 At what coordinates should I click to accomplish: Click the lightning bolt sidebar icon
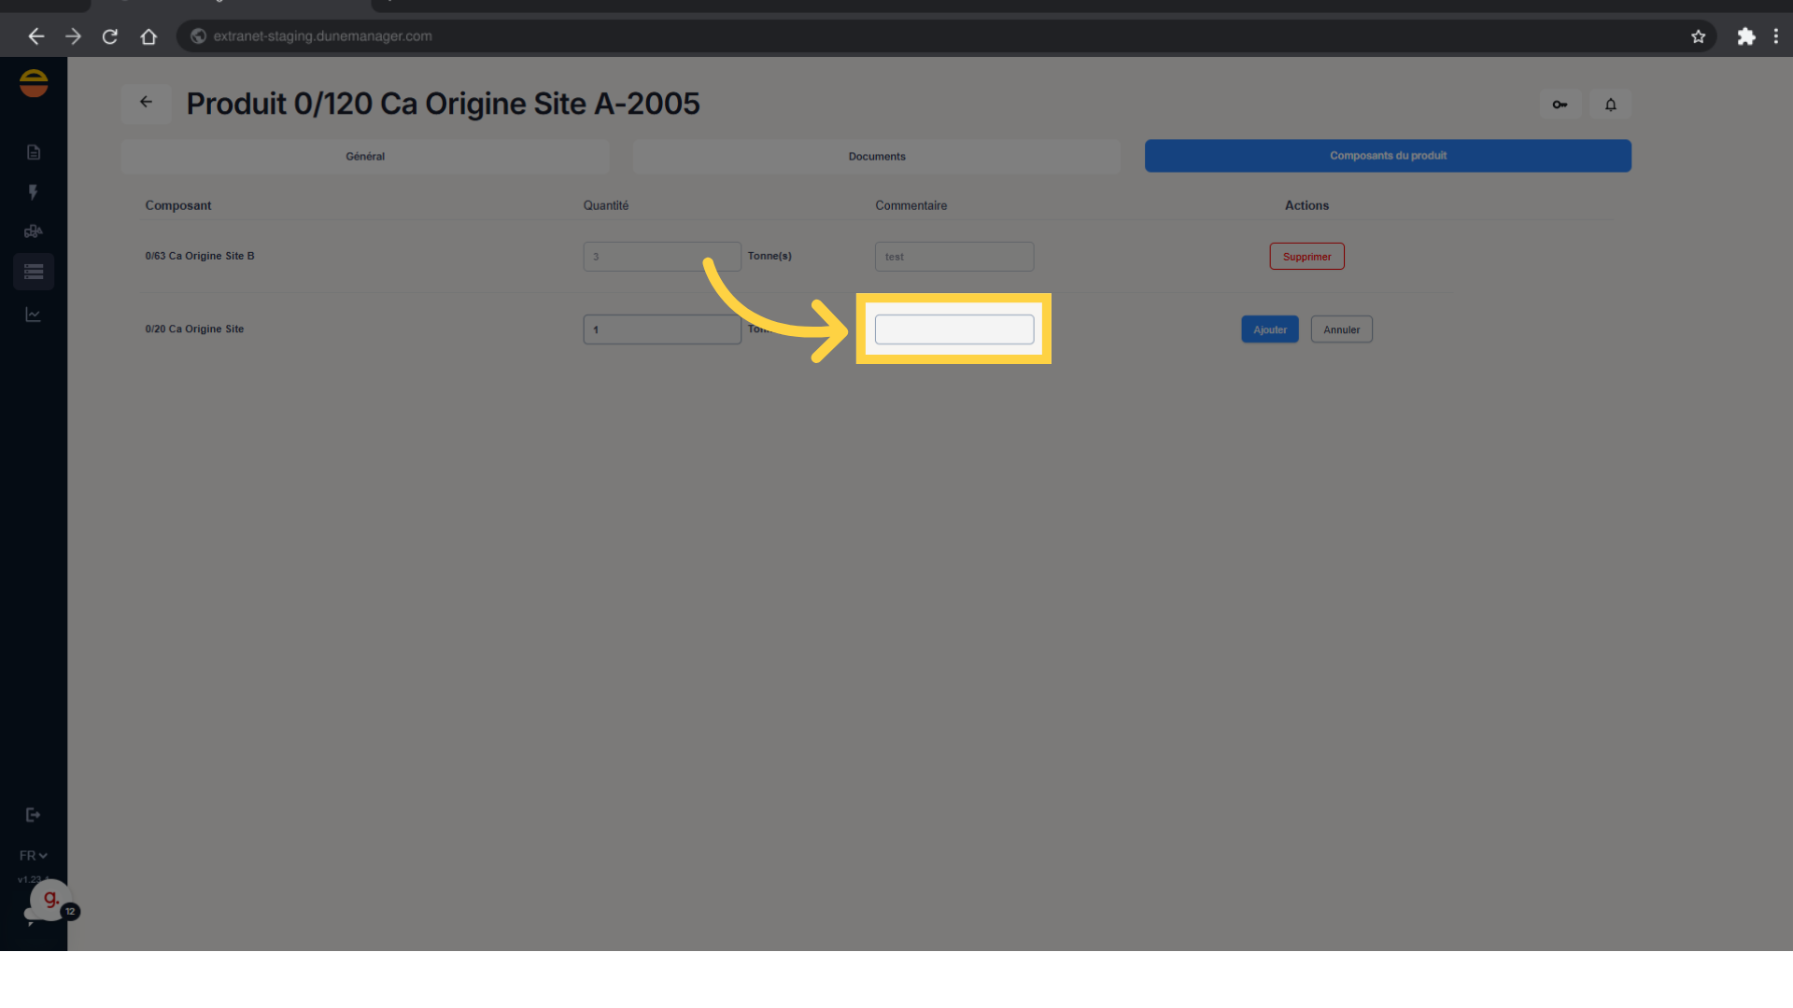[34, 192]
